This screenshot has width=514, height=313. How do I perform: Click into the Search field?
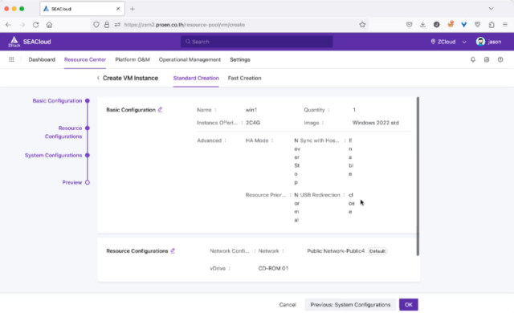(x=257, y=42)
